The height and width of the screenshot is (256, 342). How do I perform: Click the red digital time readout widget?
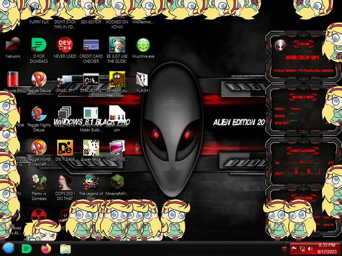tap(303, 57)
